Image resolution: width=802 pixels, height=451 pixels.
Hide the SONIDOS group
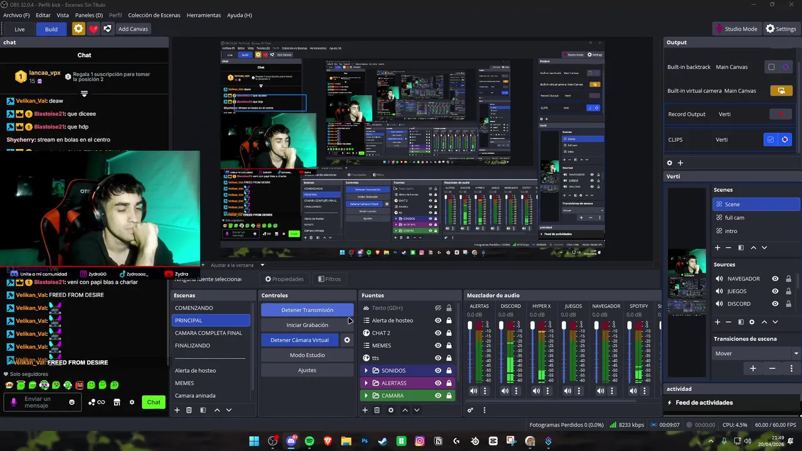(x=438, y=371)
